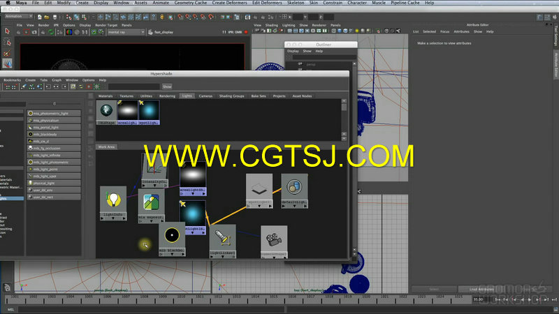Switch to the Utilities tab in Hypershade

(146, 96)
